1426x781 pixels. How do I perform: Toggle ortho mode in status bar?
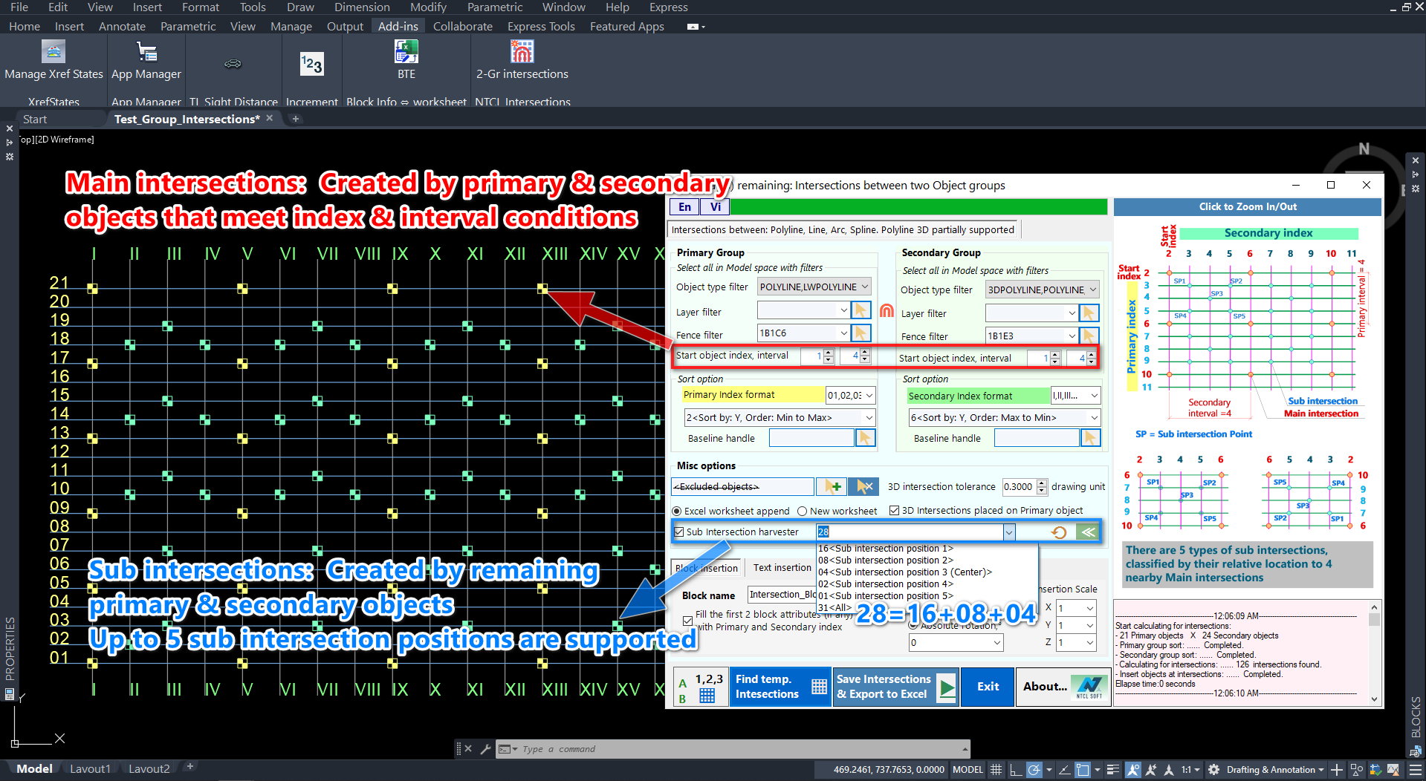coord(1014,770)
